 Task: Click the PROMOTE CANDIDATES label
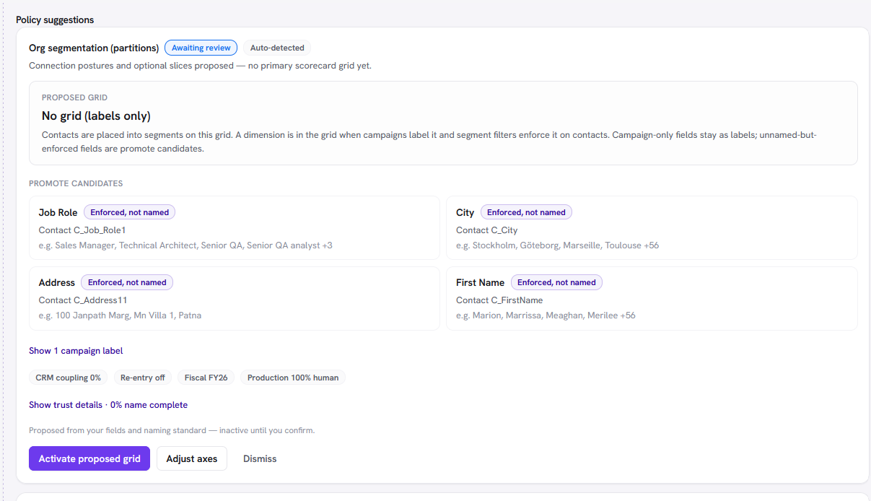(x=76, y=183)
